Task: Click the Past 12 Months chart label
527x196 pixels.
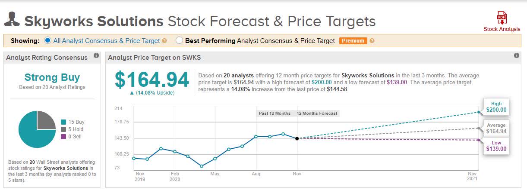Action: tap(275, 113)
